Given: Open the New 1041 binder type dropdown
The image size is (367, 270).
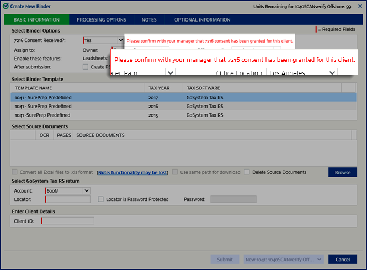Looking at the screenshot, I should pyautogui.click(x=318, y=259).
